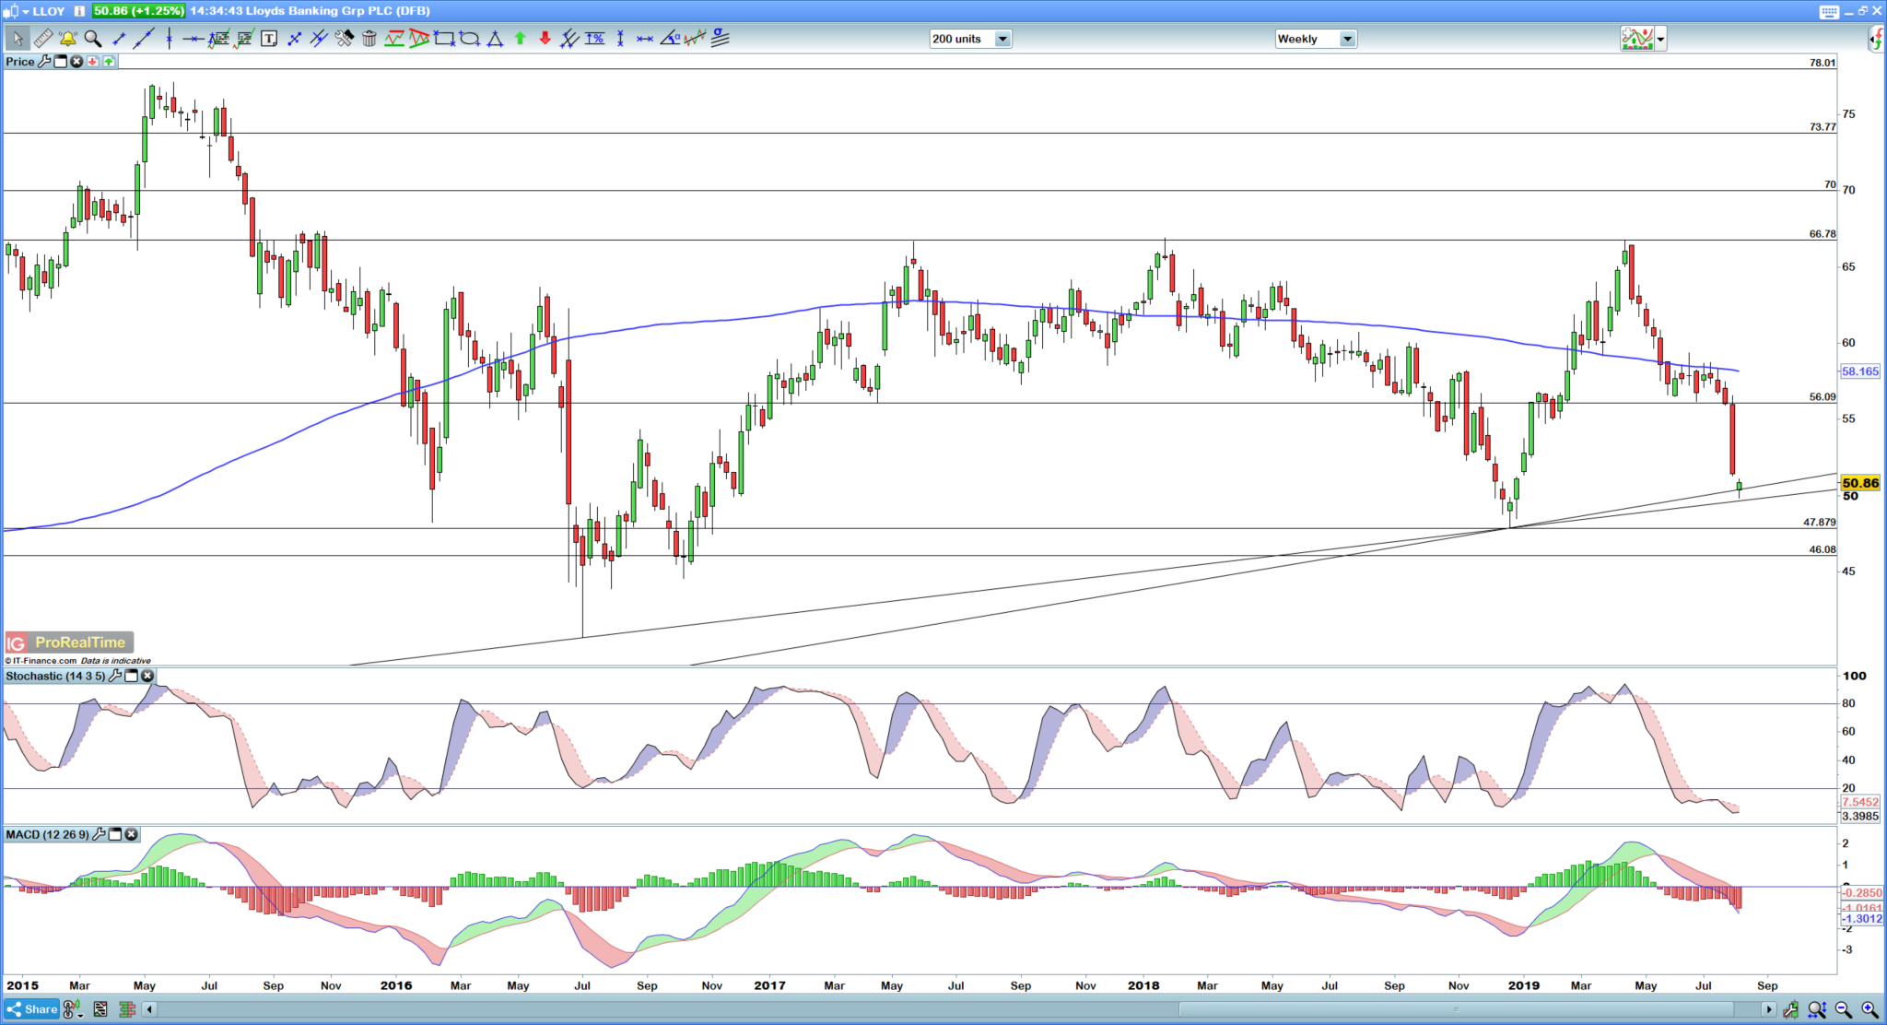Click the LLOY ticker symbol
The width and height of the screenshot is (1887, 1025).
(x=49, y=11)
